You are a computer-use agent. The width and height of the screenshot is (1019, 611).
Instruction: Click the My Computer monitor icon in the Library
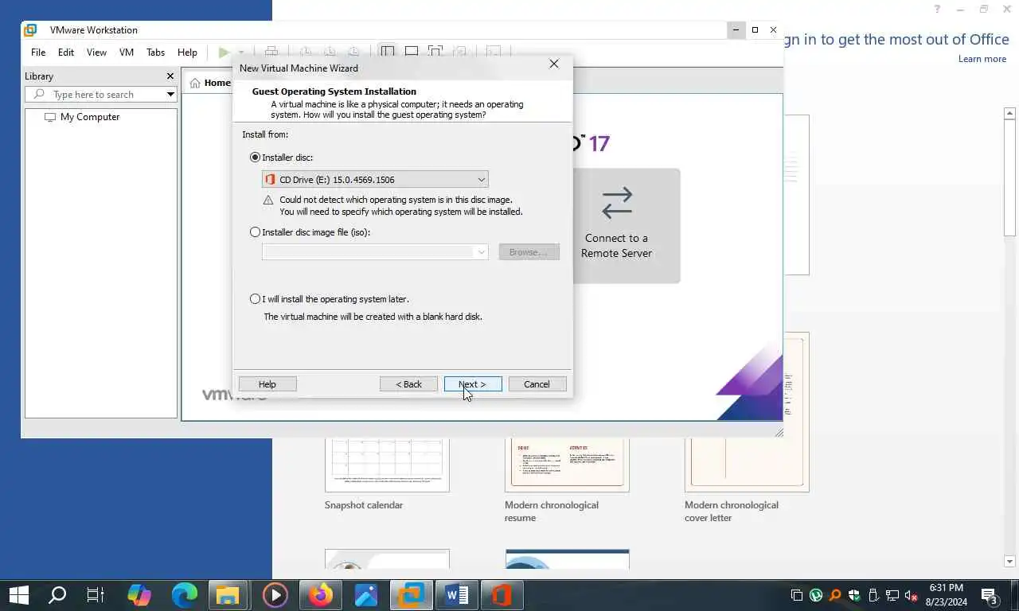coord(50,117)
